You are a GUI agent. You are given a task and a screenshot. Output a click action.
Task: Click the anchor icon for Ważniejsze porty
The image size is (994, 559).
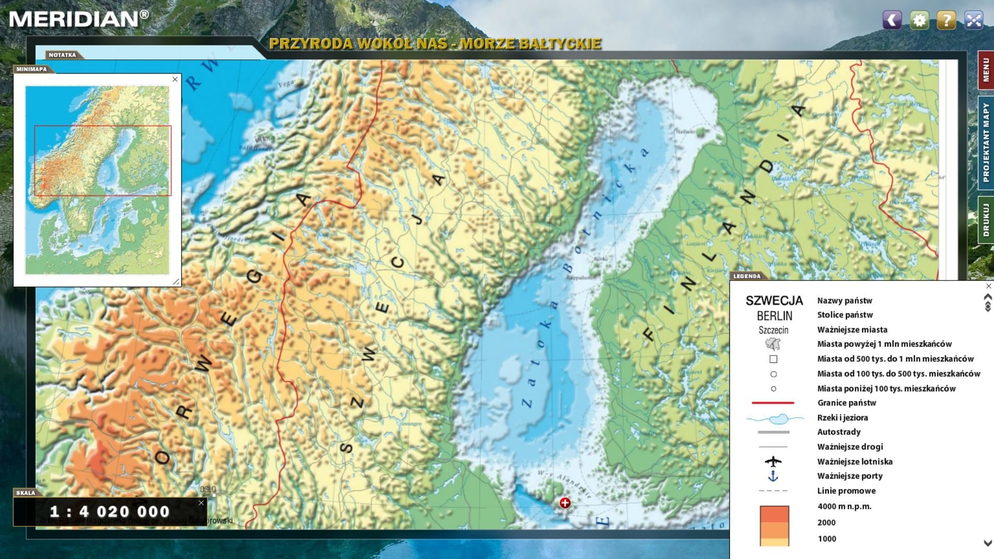(x=773, y=476)
